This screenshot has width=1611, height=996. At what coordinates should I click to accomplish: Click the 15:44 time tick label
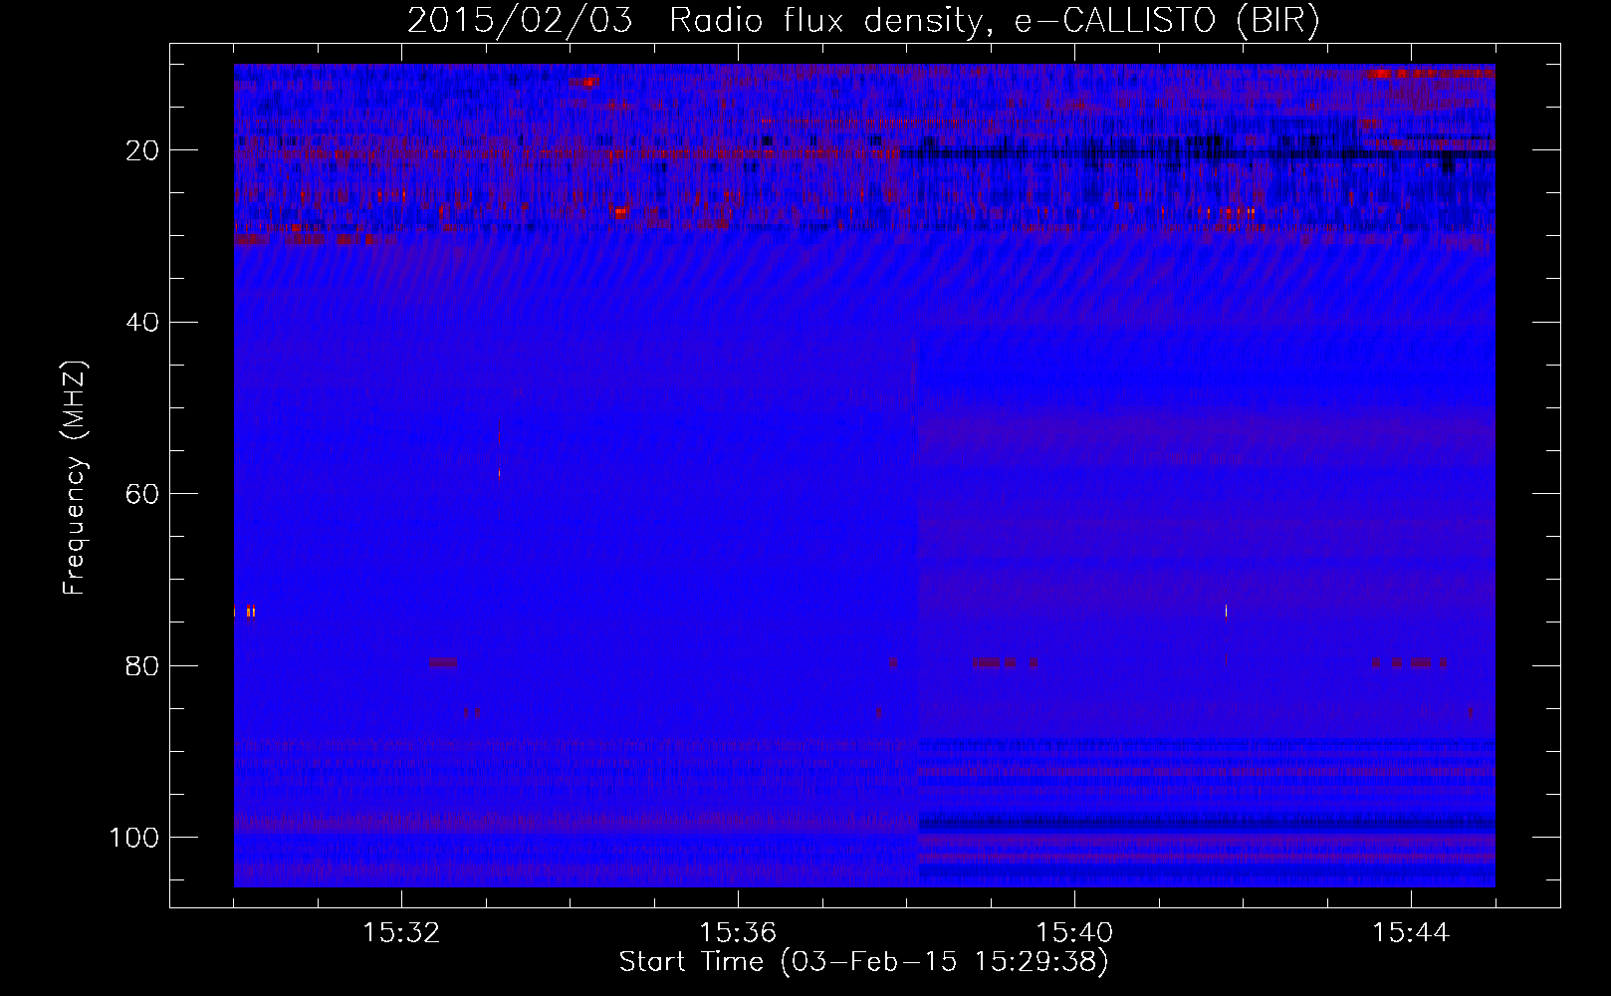coord(1411,932)
